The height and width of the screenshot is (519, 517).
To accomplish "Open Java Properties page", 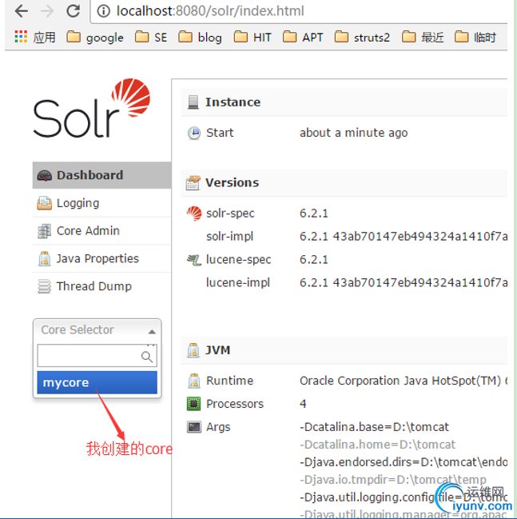I will pos(101,258).
